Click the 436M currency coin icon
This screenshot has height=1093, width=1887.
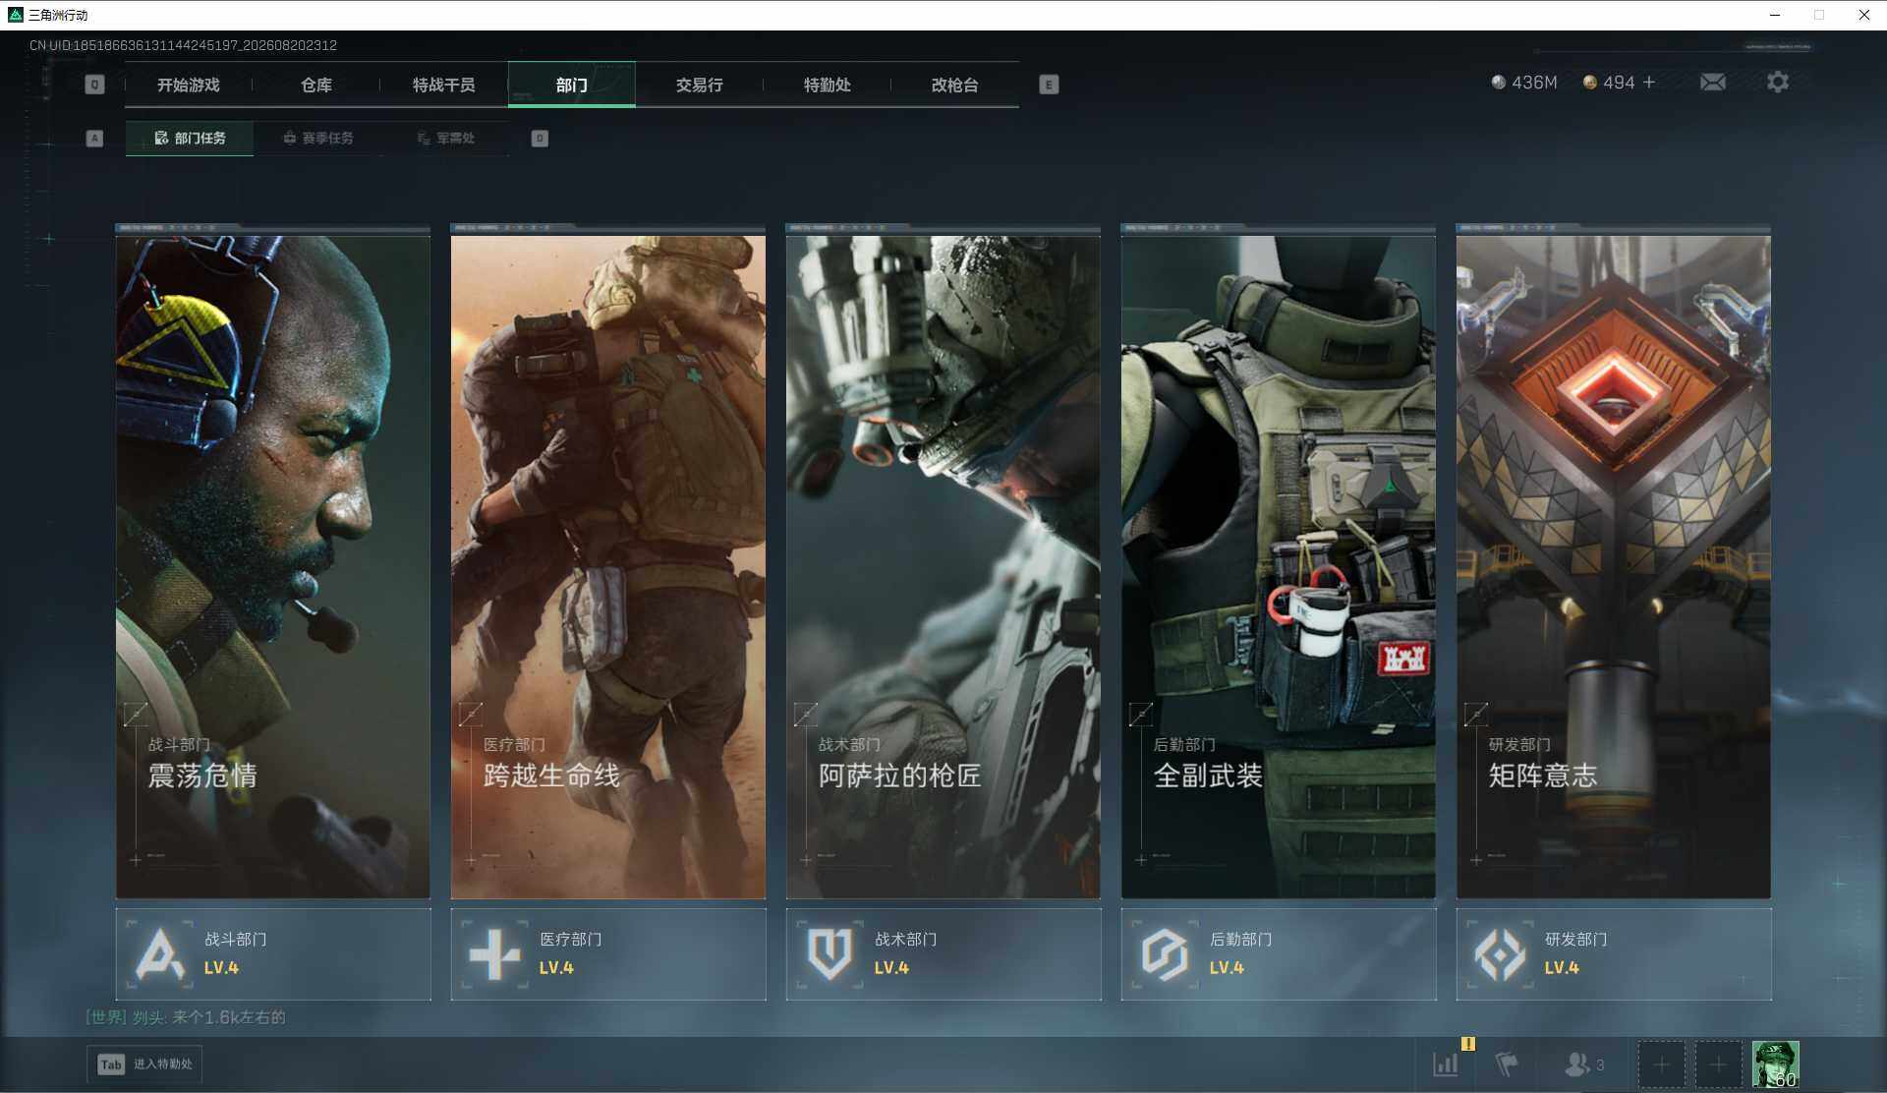point(1499,83)
